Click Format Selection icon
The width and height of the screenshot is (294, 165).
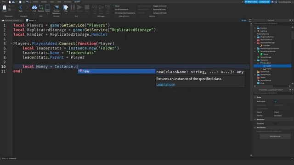[56, 7]
